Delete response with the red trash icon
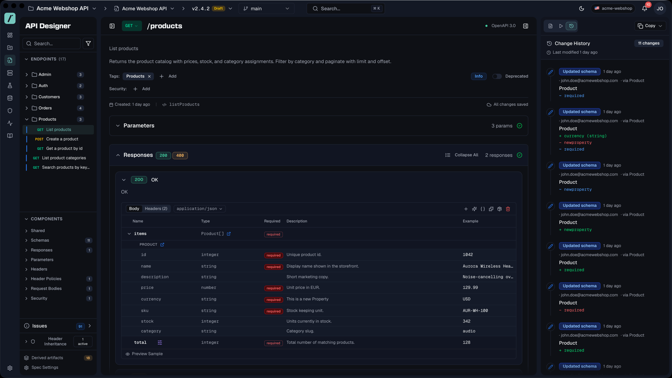Image resolution: width=672 pixels, height=378 pixels. (x=508, y=209)
